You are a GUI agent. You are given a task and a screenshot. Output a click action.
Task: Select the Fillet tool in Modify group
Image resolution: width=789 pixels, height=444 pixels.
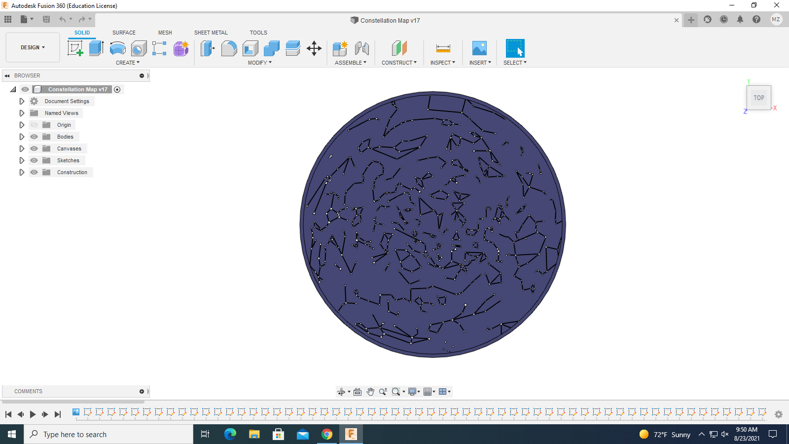229,48
